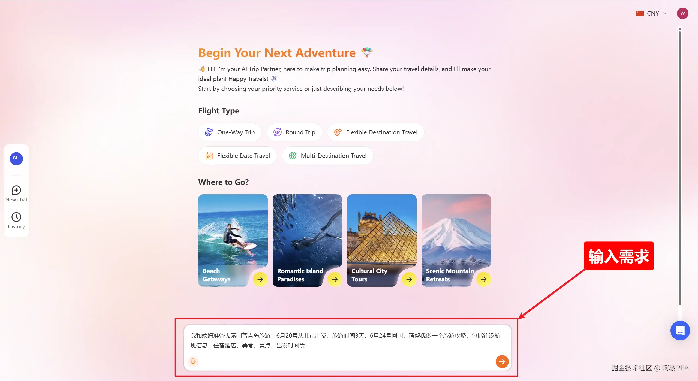Image resolution: width=698 pixels, height=381 pixels.
Task: Open the blue chat support bubble
Action: coord(680,331)
